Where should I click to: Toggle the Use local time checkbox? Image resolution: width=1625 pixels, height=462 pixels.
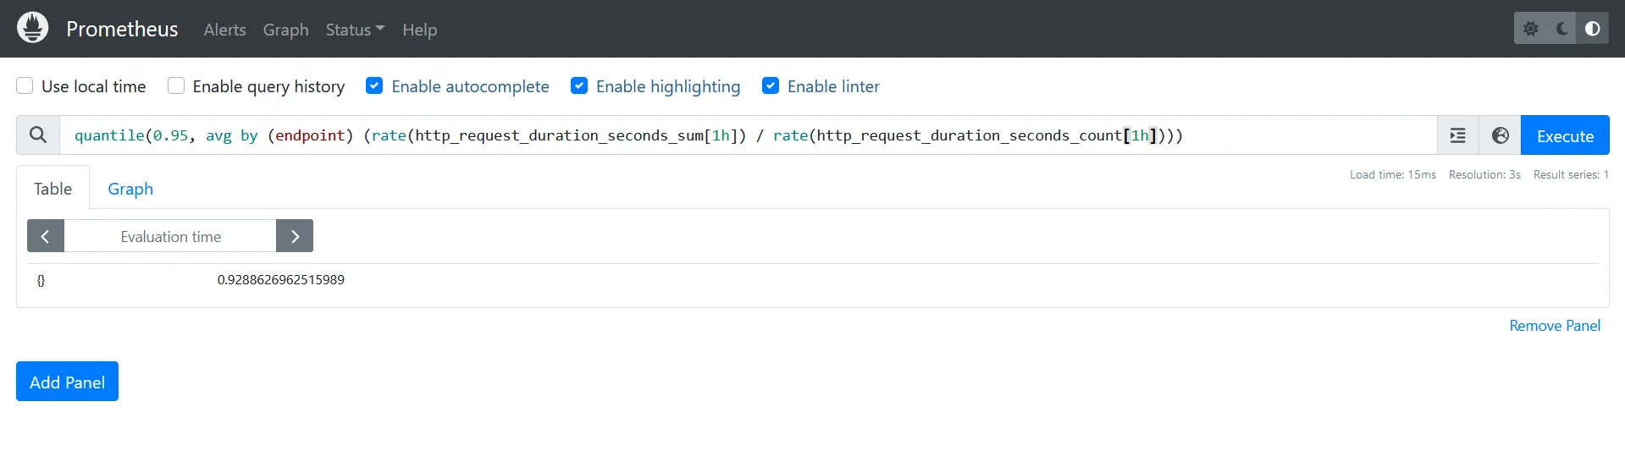point(25,85)
